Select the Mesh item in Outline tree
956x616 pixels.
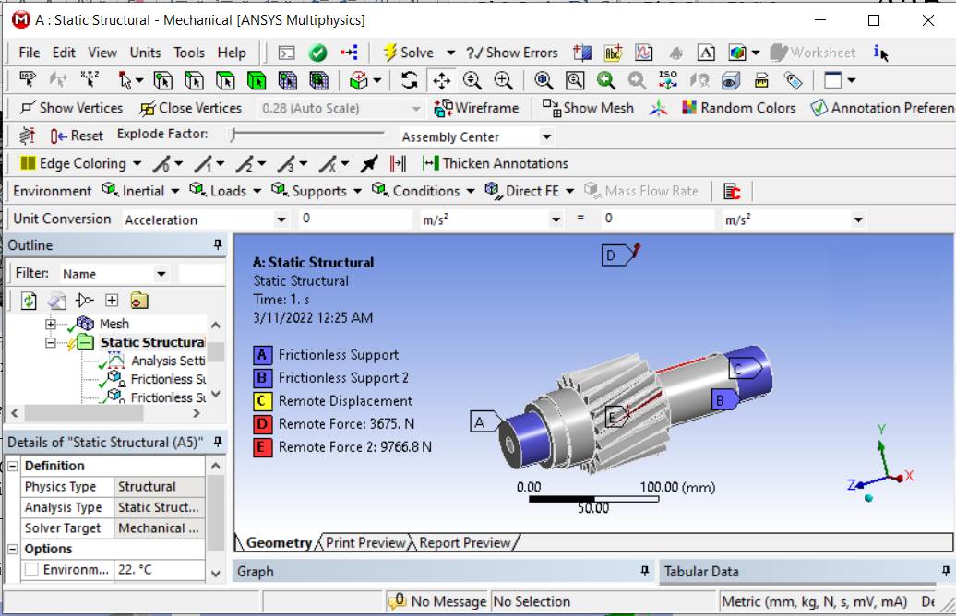(114, 324)
